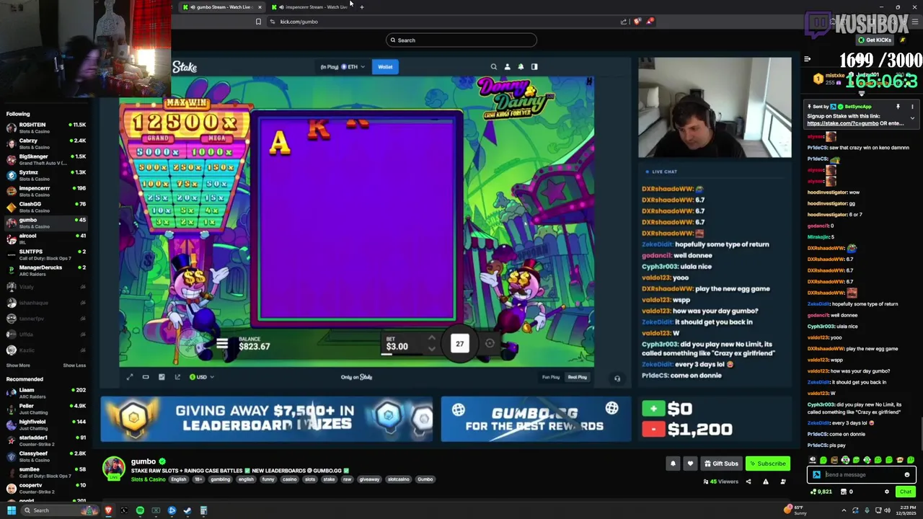Click the Leaderboard Prizes giveaway banner
923x519 pixels.
266,419
